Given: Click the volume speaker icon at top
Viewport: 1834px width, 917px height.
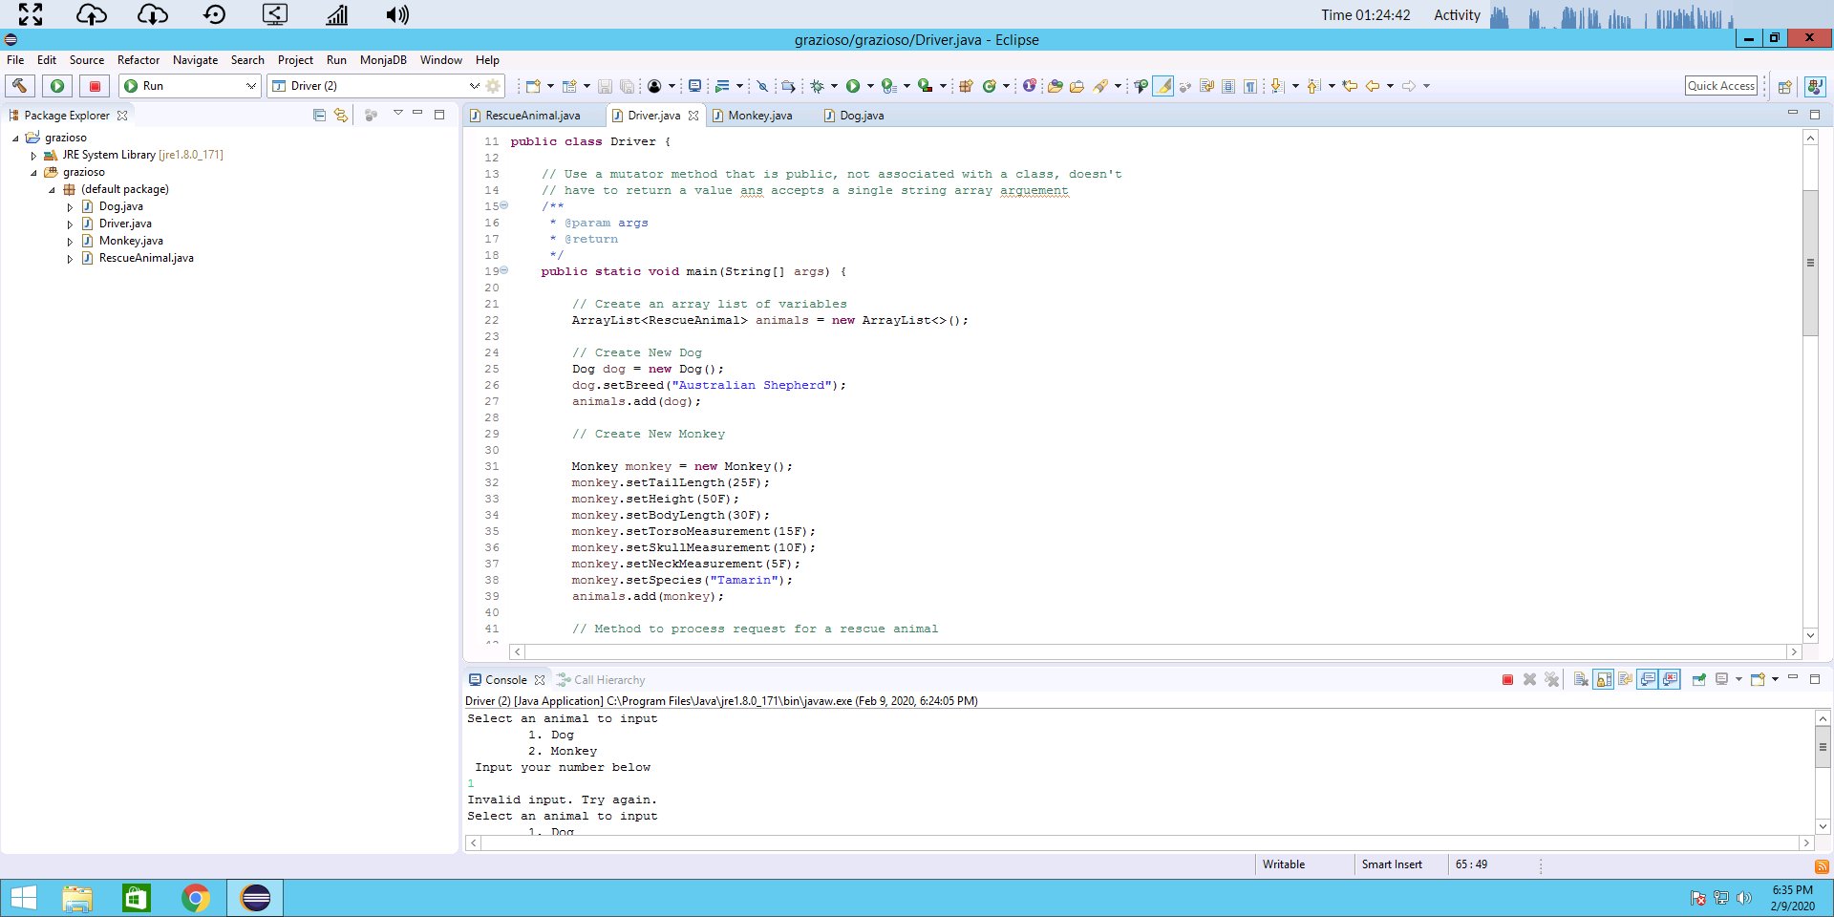Looking at the screenshot, I should [397, 14].
